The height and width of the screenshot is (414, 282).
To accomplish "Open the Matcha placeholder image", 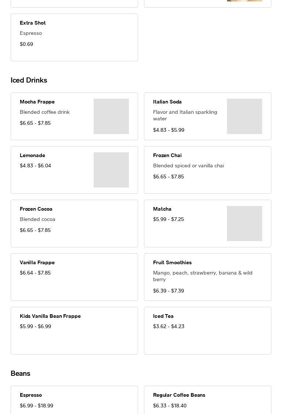I will point(245,224).
